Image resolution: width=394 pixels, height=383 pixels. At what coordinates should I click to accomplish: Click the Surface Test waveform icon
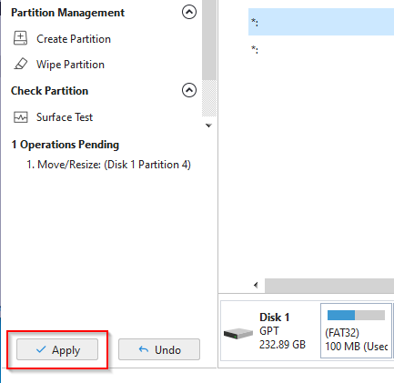20,117
